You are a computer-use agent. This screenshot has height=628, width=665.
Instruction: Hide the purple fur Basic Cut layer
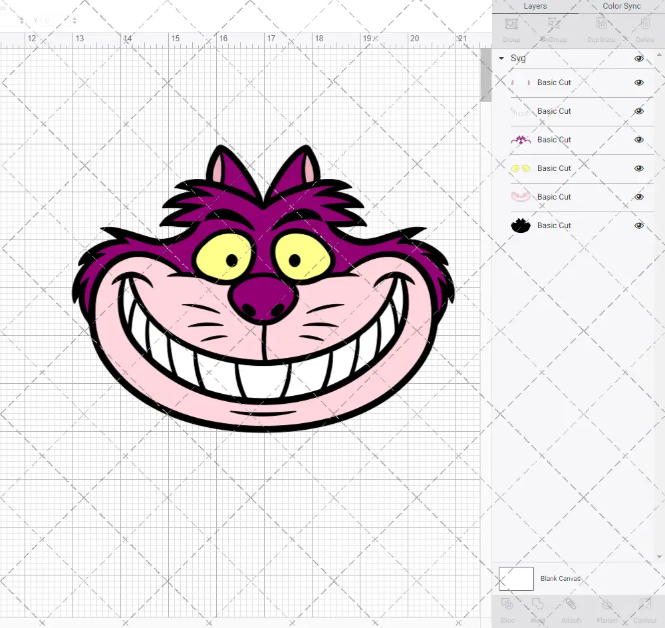638,140
